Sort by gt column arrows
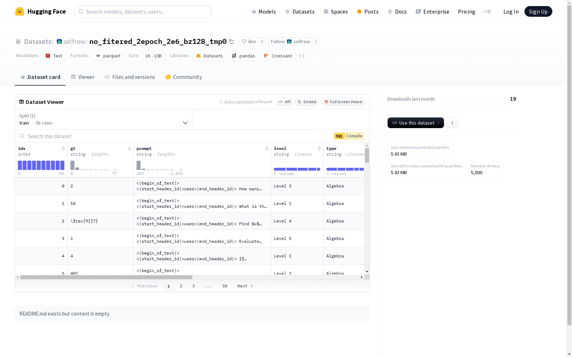572x357 pixels. (x=129, y=149)
